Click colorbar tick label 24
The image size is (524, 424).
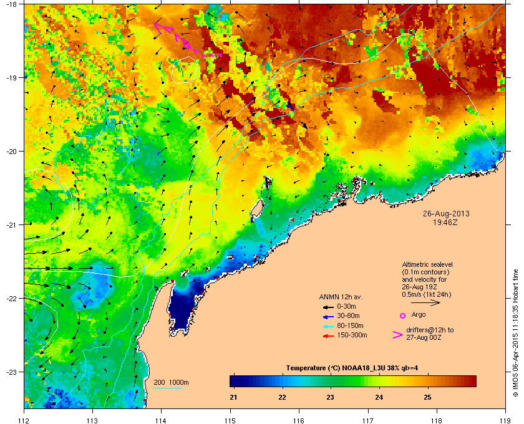[x=379, y=397]
